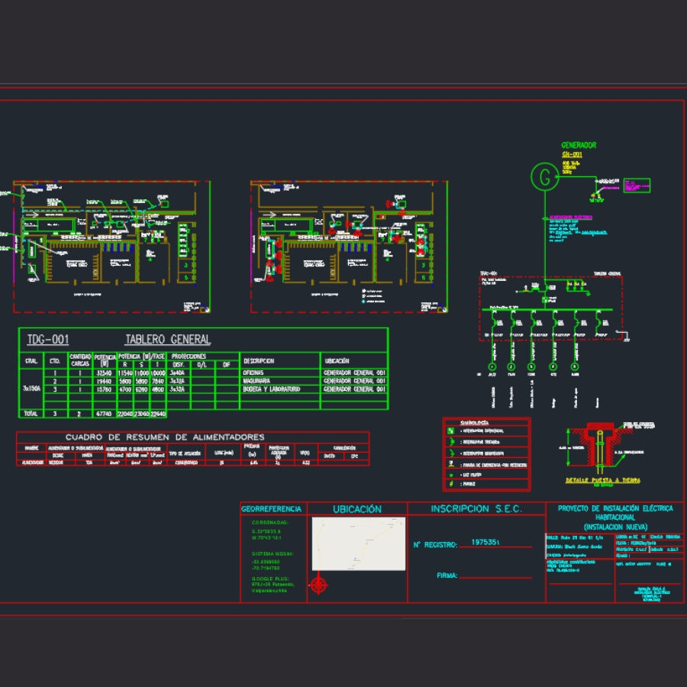Click the TABLERO GENERAL table title
Screen dimensions: 687x687
pos(167,340)
